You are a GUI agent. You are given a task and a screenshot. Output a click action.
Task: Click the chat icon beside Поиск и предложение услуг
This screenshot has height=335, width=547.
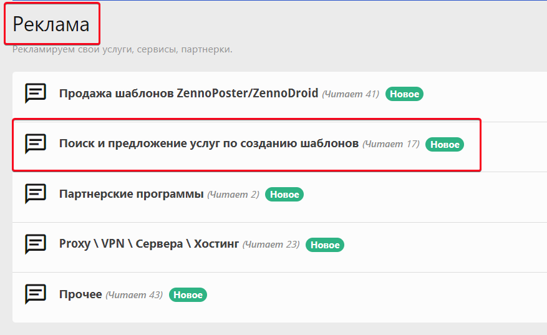tap(35, 143)
